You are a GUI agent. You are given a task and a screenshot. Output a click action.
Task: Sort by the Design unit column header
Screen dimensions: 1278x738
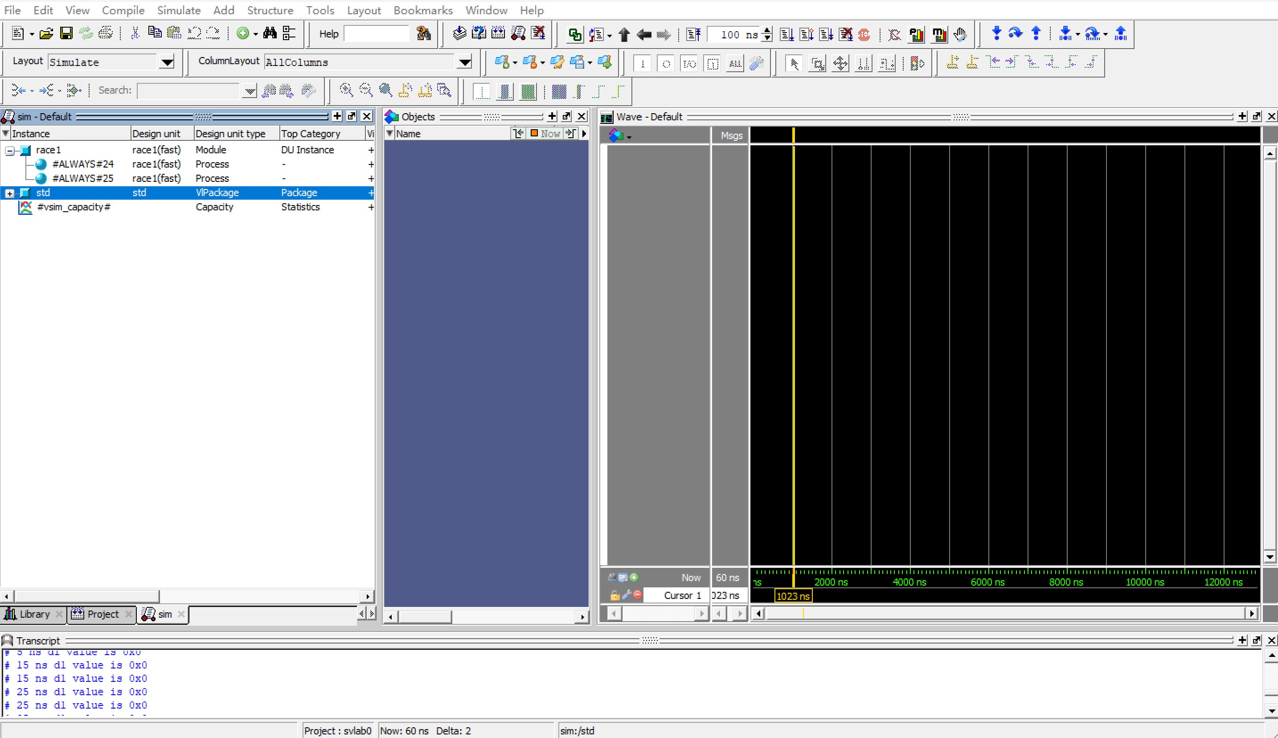(156, 134)
